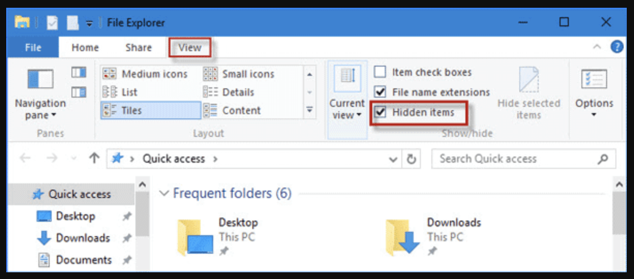This screenshot has height=279, width=634.
Task: Open the address bar history dropdown
Action: [x=394, y=160]
